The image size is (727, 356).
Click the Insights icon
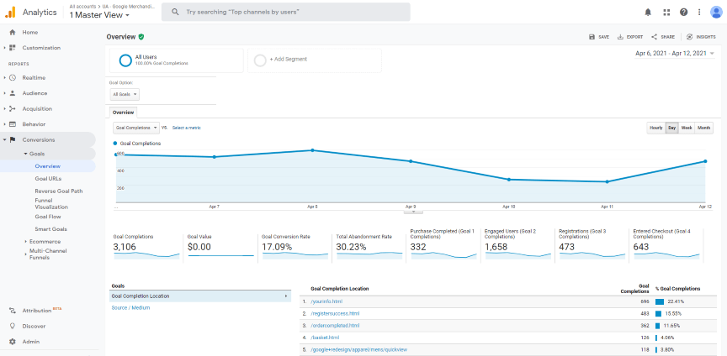(690, 37)
